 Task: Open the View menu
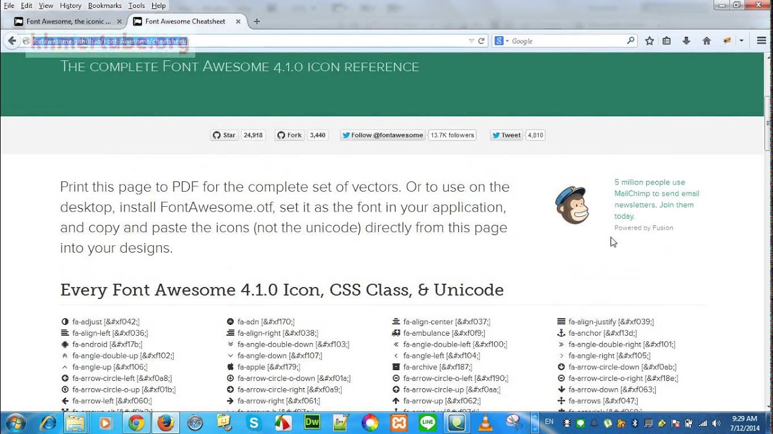[x=46, y=5]
